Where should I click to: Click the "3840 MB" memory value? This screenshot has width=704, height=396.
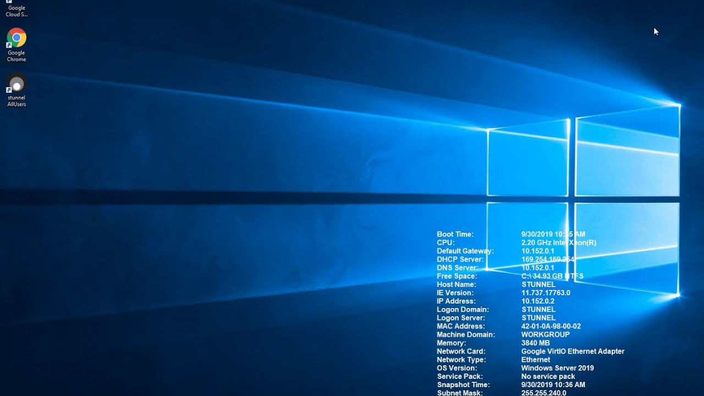pos(536,343)
